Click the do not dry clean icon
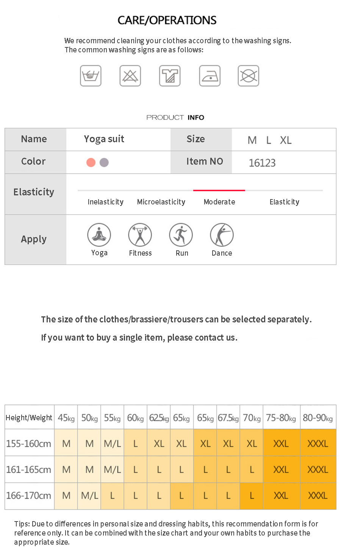 click(249, 76)
